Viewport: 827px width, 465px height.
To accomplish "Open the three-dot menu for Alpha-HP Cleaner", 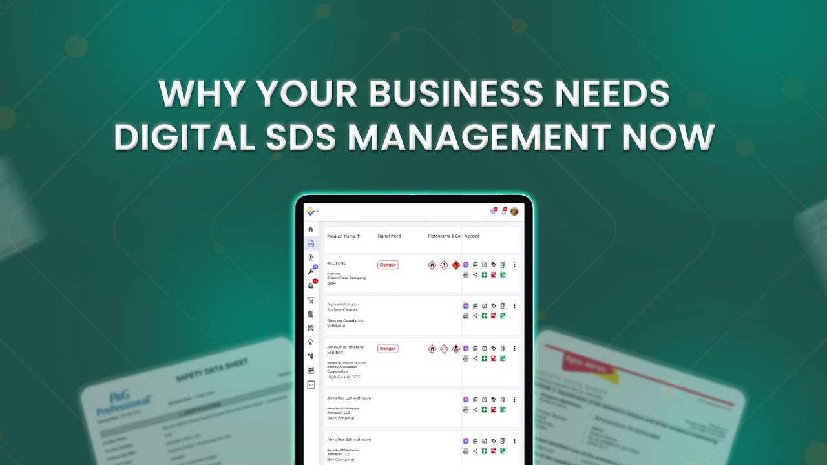I will click(515, 306).
